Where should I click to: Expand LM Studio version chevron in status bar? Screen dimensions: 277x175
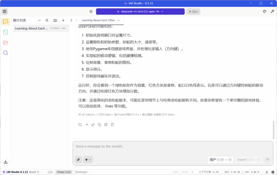coord(42,172)
